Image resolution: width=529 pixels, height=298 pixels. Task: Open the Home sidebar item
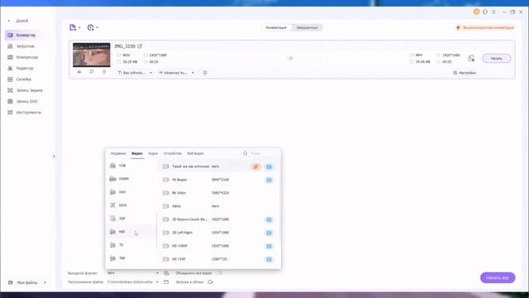22,21
